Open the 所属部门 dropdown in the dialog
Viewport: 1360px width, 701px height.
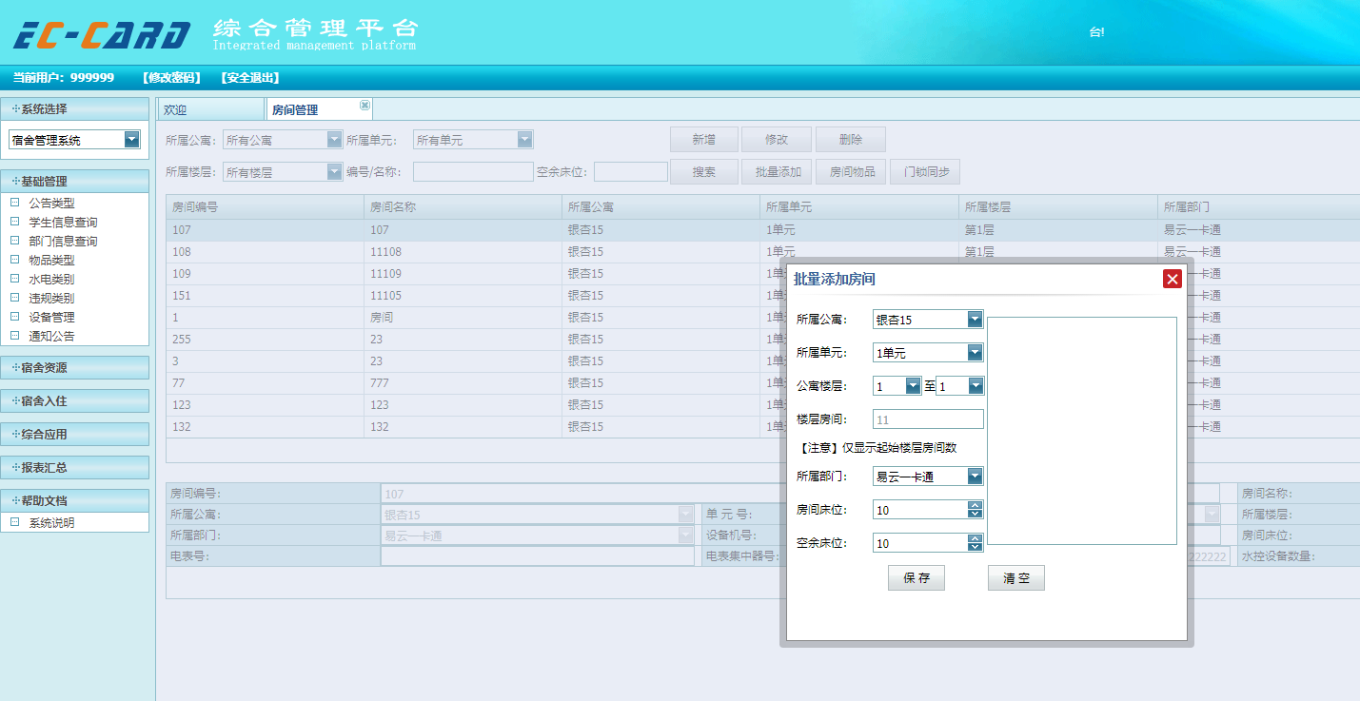(x=975, y=477)
